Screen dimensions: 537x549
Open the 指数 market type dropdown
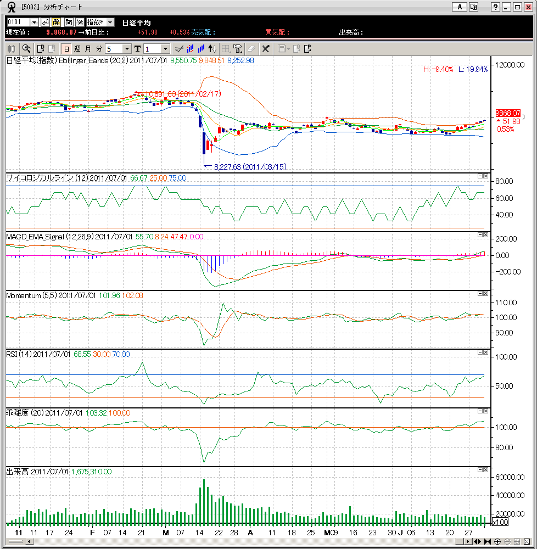110,22
